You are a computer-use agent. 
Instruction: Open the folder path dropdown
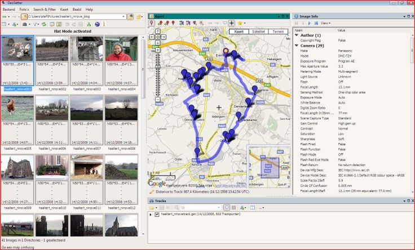tap(123, 17)
